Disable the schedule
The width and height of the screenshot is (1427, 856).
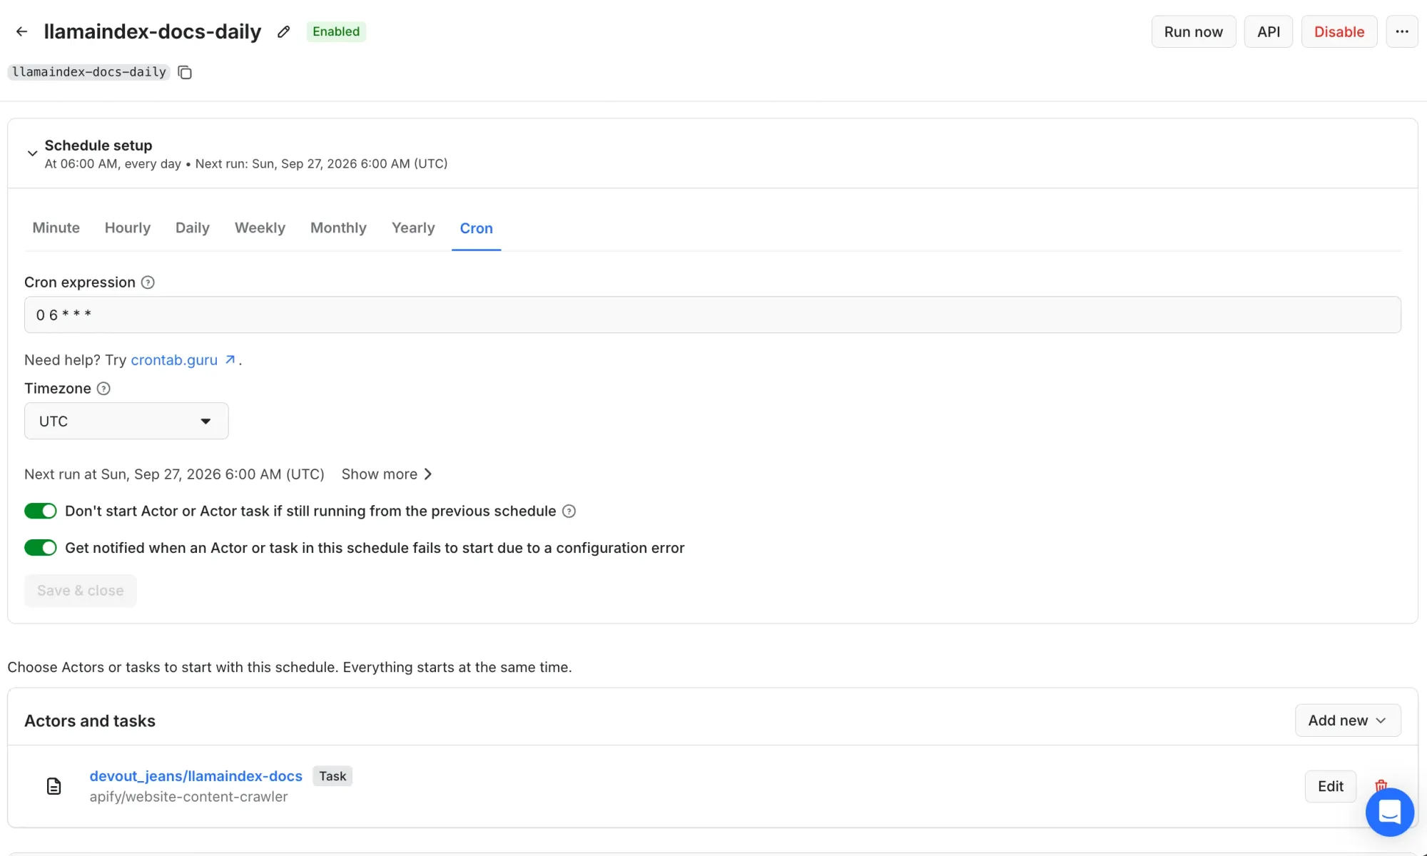(1339, 31)
